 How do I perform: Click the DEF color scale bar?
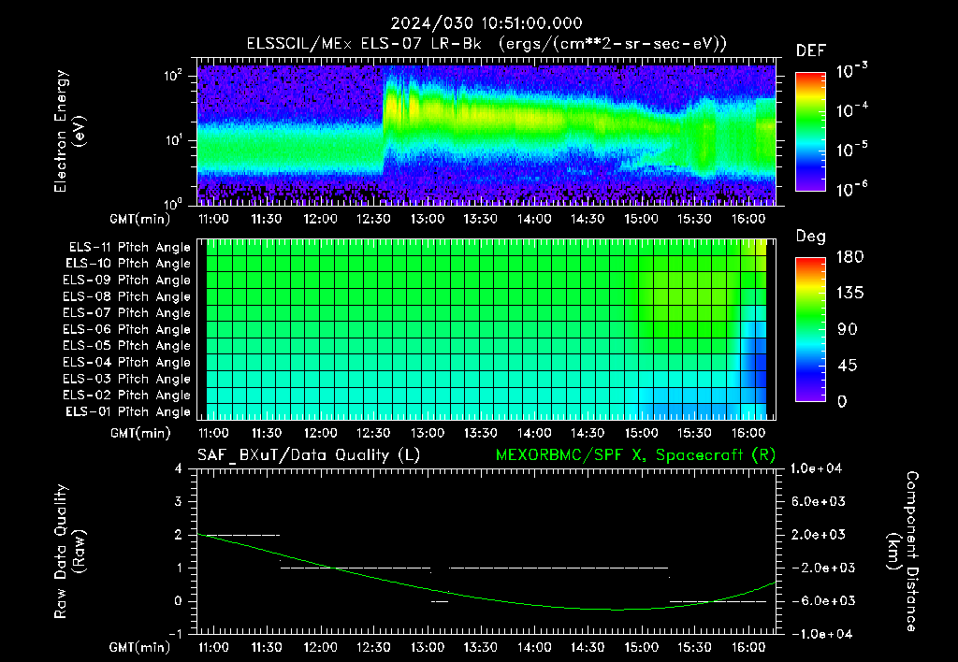coord(810,132)
